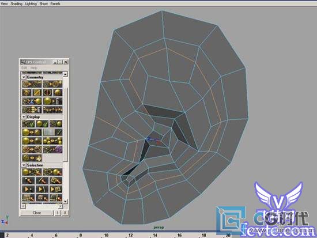This screenshot has width=317, height=238.
Task: Click frame 18 on the timeline
Action: 204,235
